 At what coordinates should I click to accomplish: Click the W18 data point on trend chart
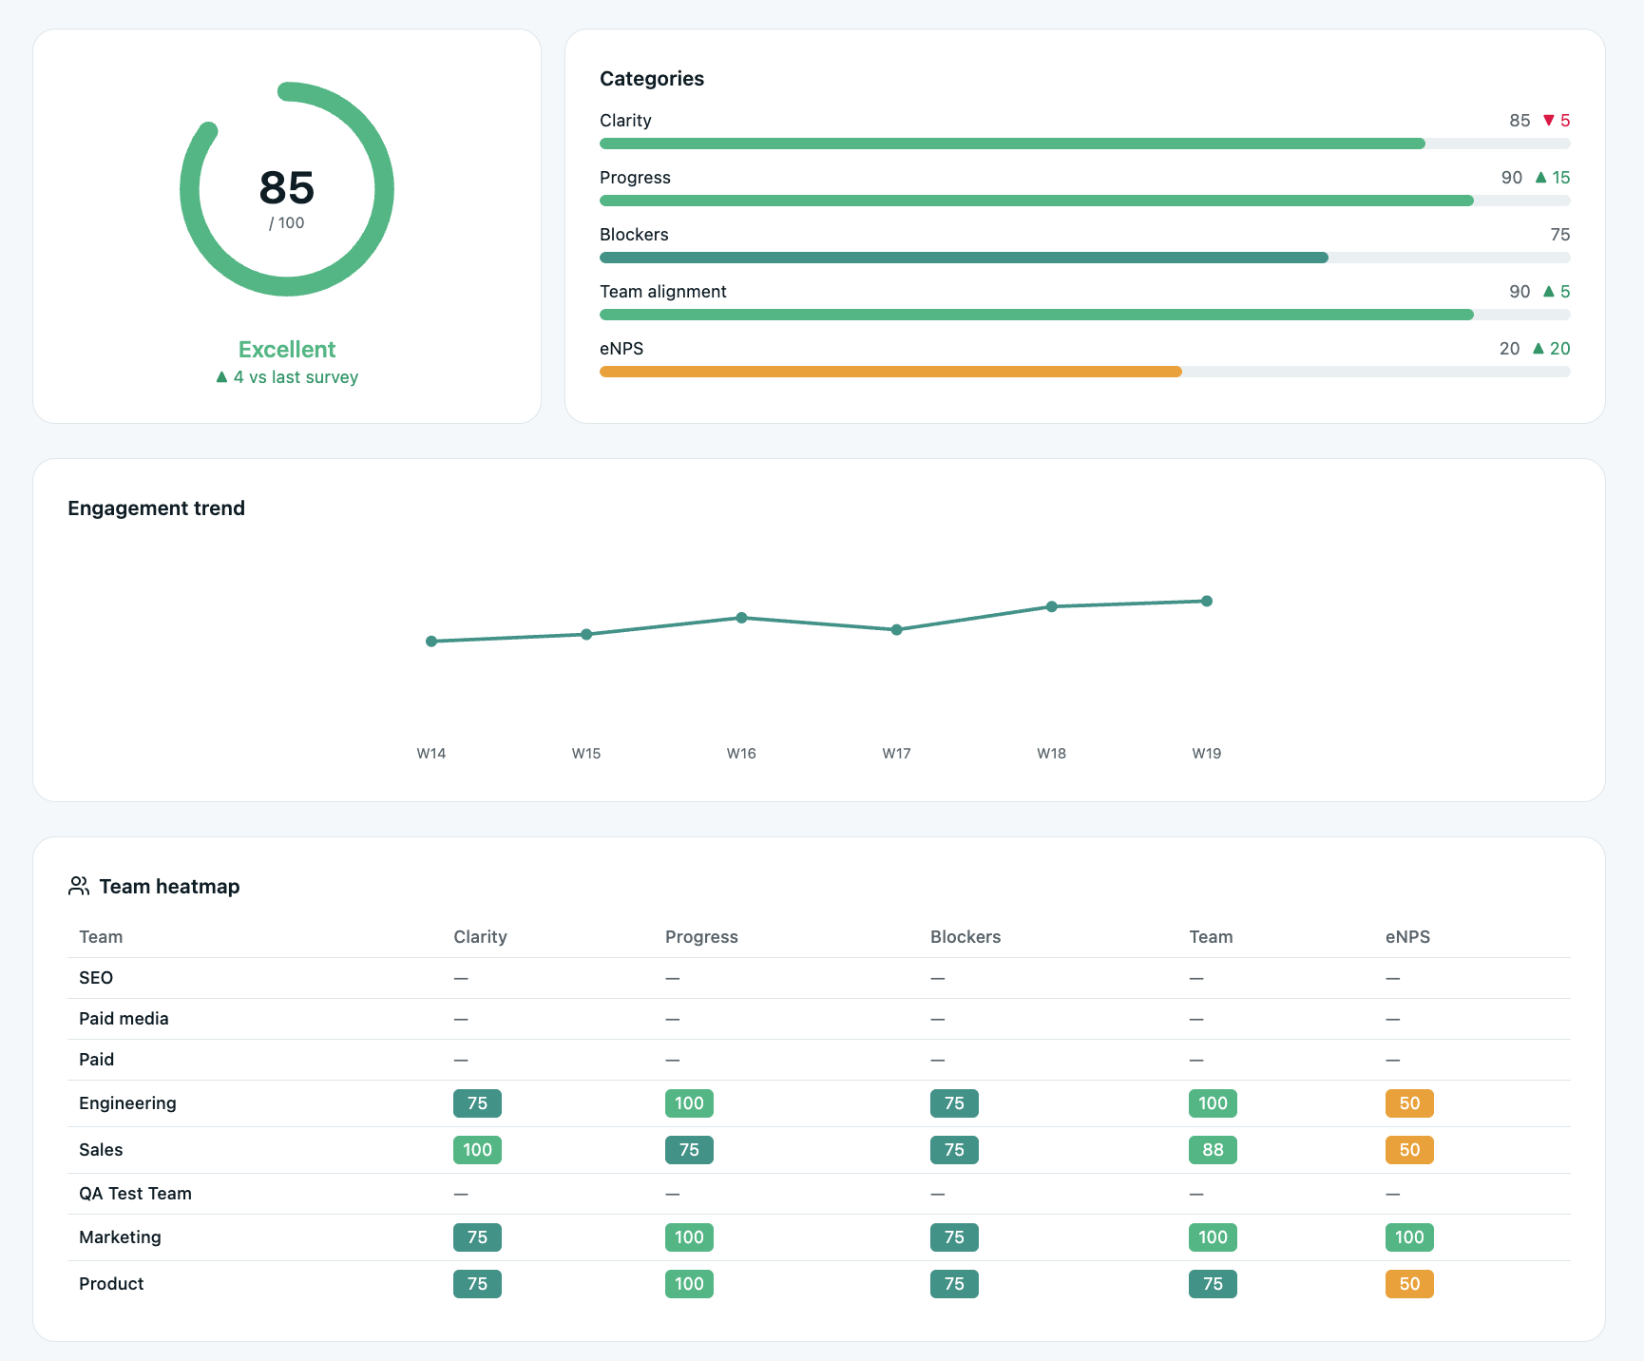point(1052,606)
